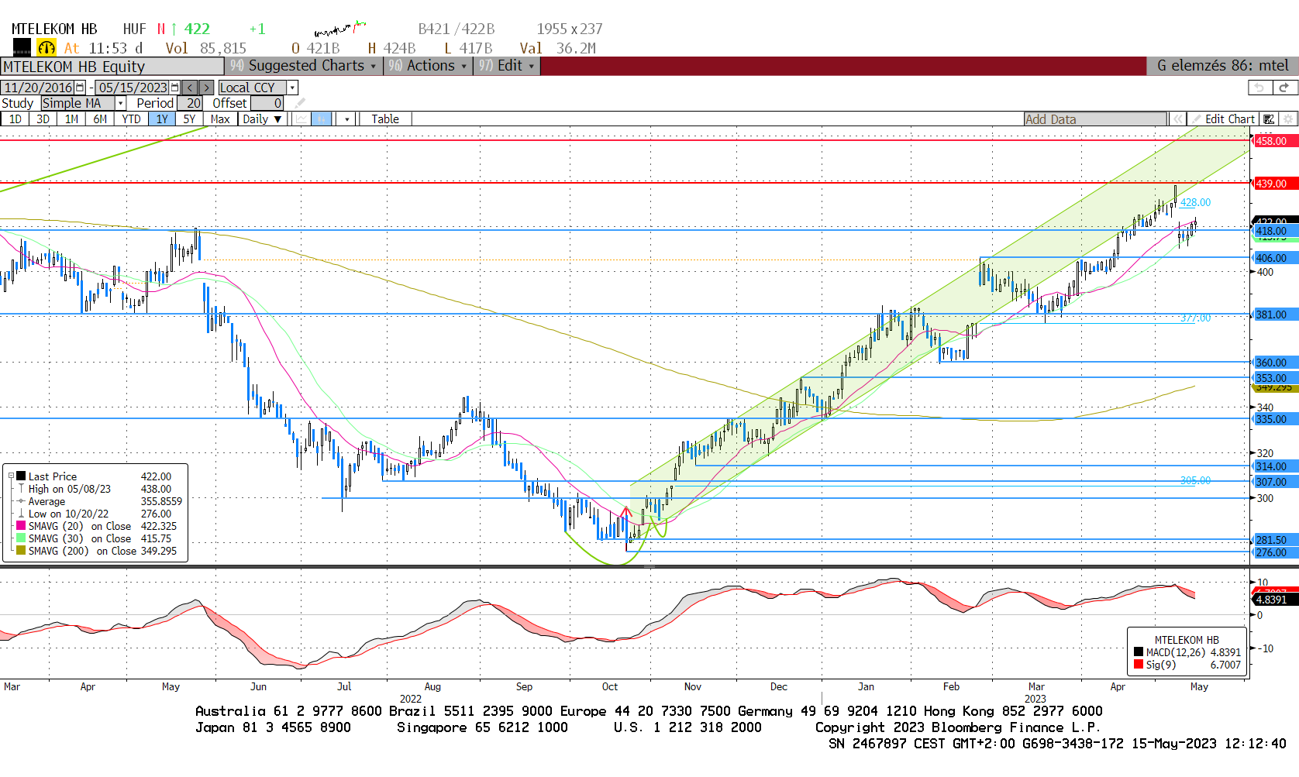The image size is (1299, 777).
Task: Select the Max time range tab
Action: [220, 119]
